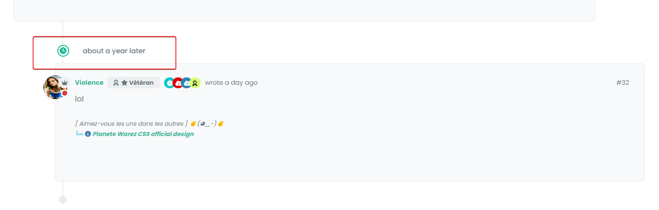Click the green clock timeline icon
The height and width of the screenshot is (210, 659).
pyautogui.click(x=63, y=51)
